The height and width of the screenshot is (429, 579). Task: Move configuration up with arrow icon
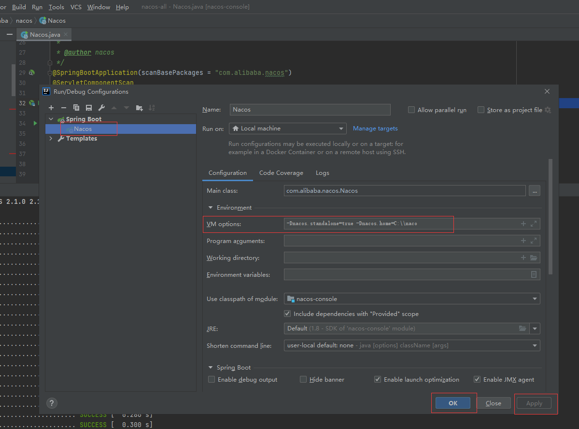click(114, 108)
